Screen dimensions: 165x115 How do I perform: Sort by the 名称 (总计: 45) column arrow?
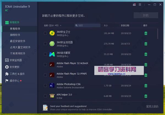[61, 26]
